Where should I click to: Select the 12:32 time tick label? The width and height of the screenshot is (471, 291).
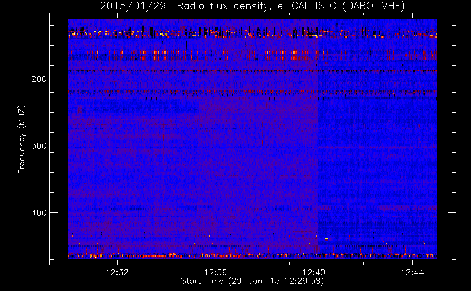click(117, 273)
